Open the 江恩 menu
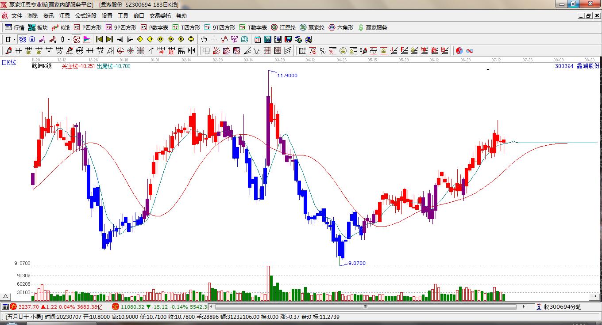602x325 pixels. 65,16
